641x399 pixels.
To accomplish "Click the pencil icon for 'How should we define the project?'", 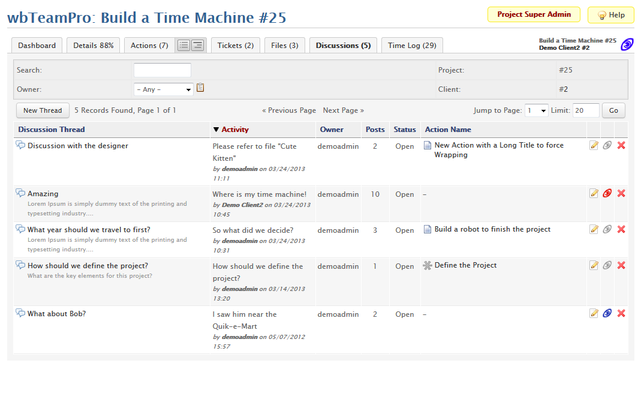I will (594, 265).
